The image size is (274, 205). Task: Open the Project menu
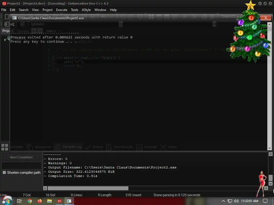[x=47, y=10]
